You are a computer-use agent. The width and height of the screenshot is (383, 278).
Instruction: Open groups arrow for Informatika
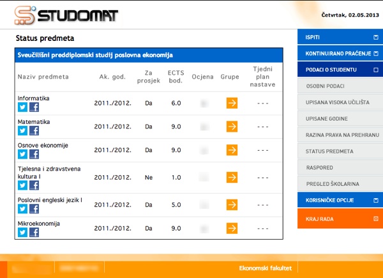[232, 103]
